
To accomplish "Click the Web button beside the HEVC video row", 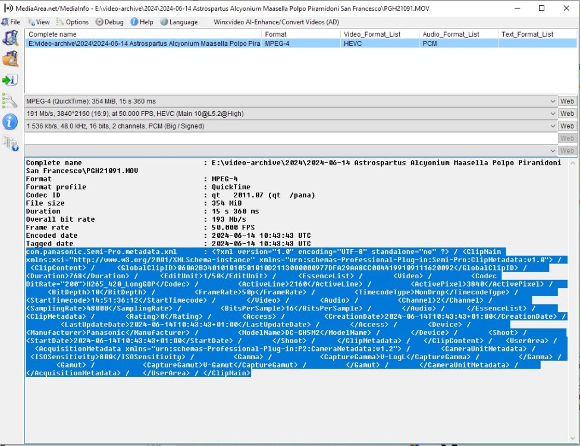I will point(567,114).
